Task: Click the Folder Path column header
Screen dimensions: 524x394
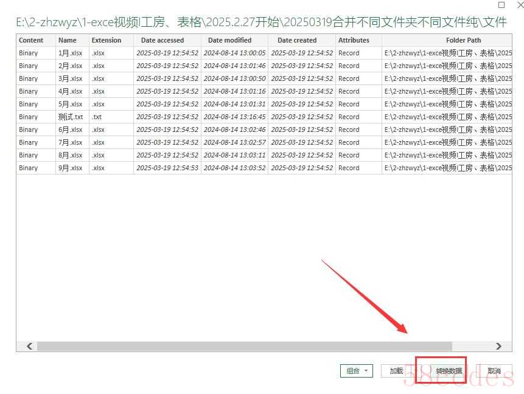Action: point(463,40)
